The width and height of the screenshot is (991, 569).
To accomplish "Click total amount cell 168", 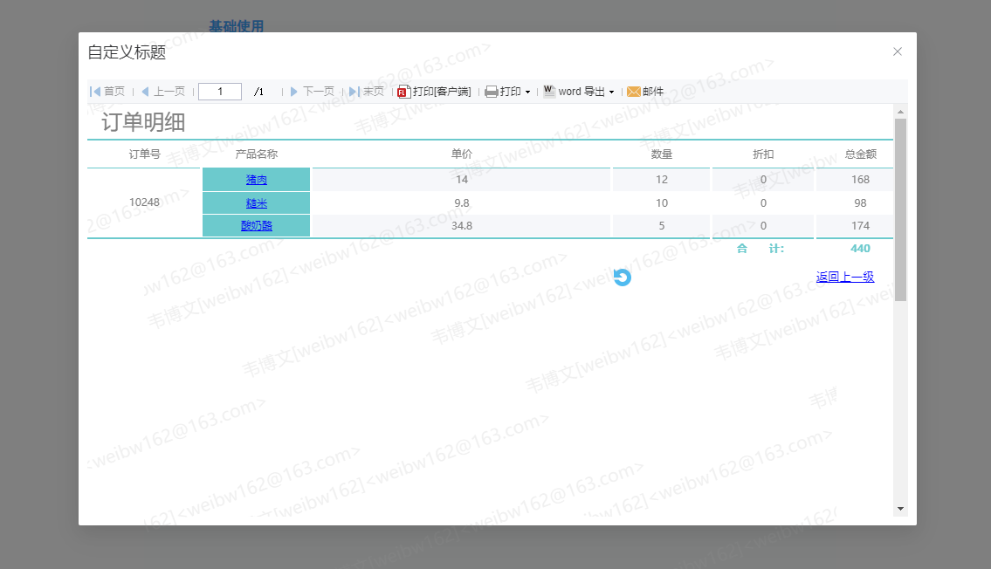I will pyautogui.click(x=860, y=180).
